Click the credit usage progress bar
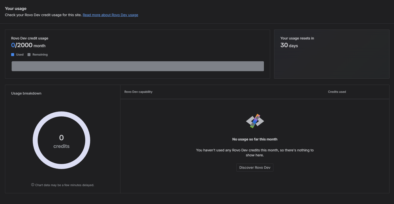Viewport: 394px width, 204px height. pos(138,66)
